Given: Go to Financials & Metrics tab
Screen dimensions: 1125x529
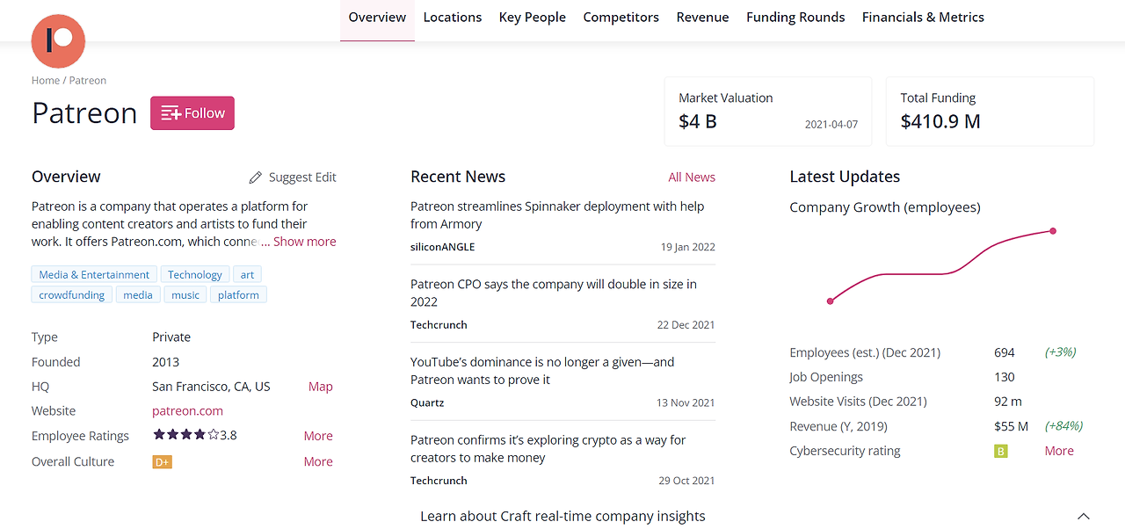Looking at the screenshot, I should [x=923, y=17].
